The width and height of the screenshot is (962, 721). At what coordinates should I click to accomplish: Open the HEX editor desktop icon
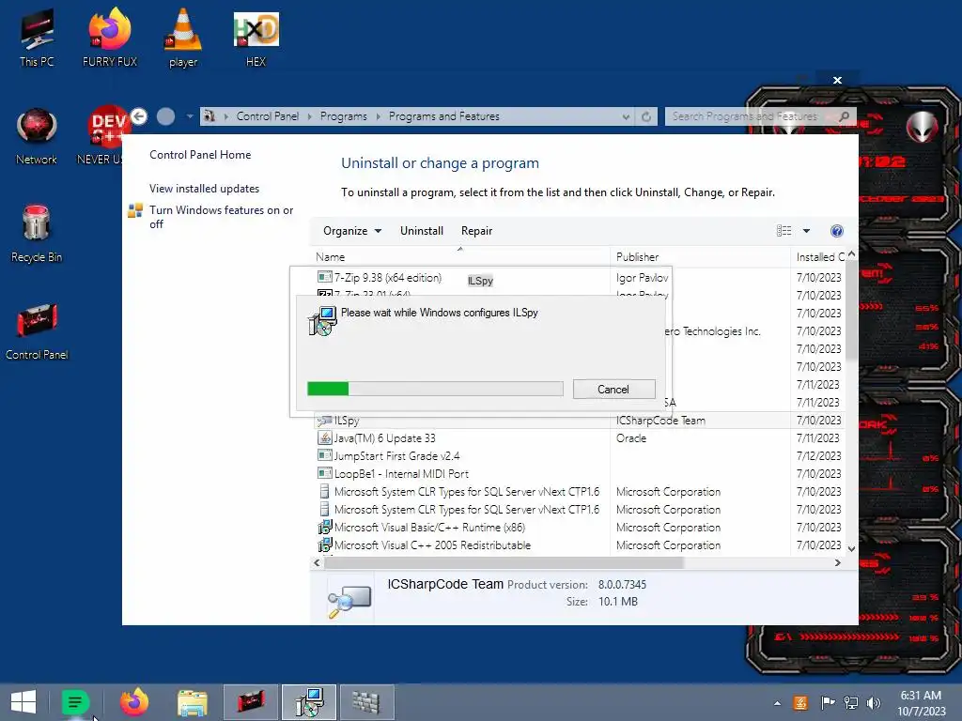tap(256, 38)
